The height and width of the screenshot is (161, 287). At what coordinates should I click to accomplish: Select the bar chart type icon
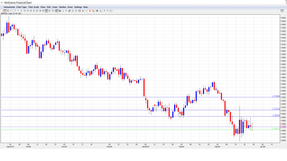(x=8, y=11)
